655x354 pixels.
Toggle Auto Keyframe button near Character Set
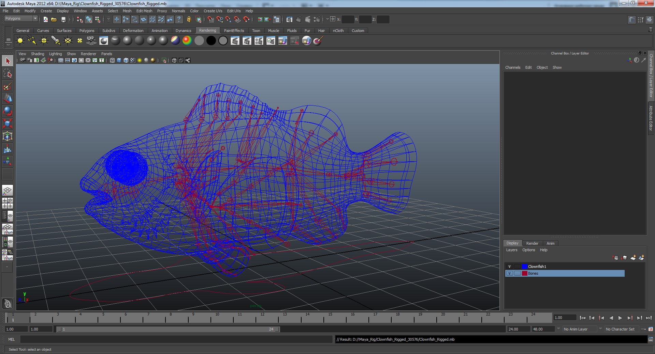(x=643, y=329)
